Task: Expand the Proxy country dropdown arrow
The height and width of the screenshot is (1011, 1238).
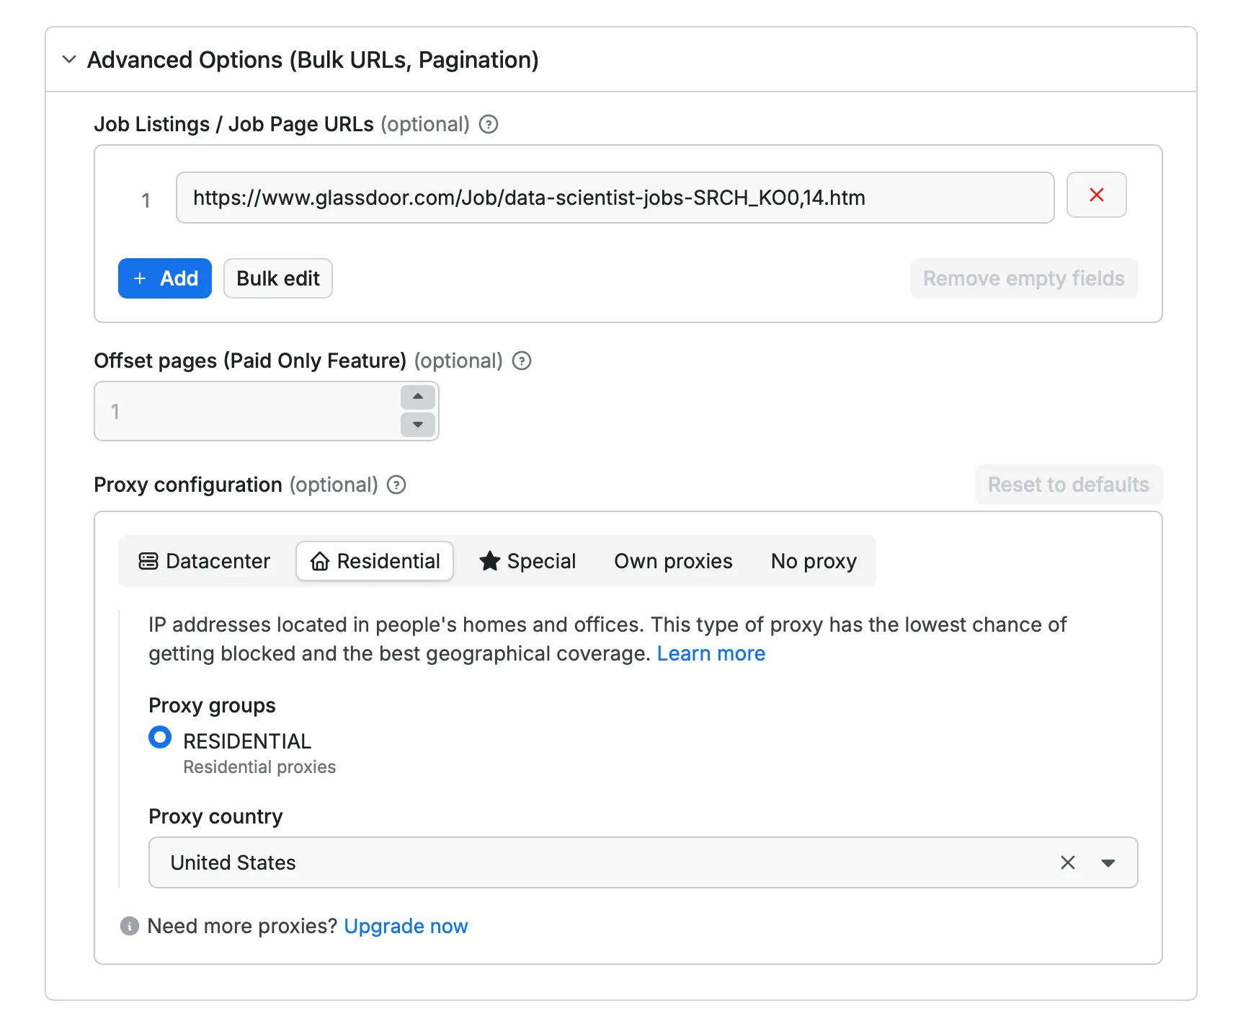Action: 1108,862
